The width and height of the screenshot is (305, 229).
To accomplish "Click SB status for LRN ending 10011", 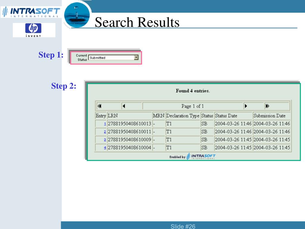I will [x=204, y=132].
